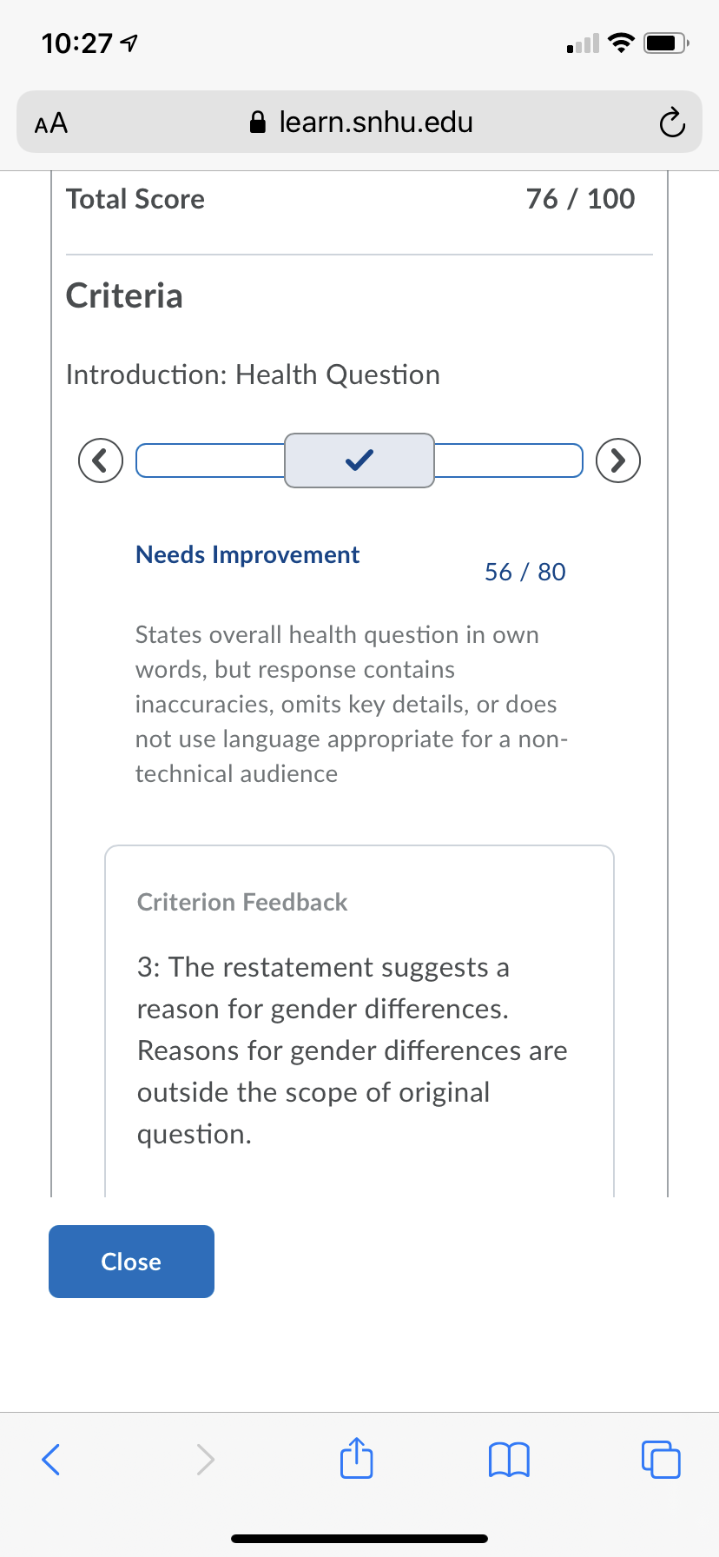This screenshot has height=1557, width=719.
Task: Go to next rubric level arrow
Action: click(x=618, y=460)
